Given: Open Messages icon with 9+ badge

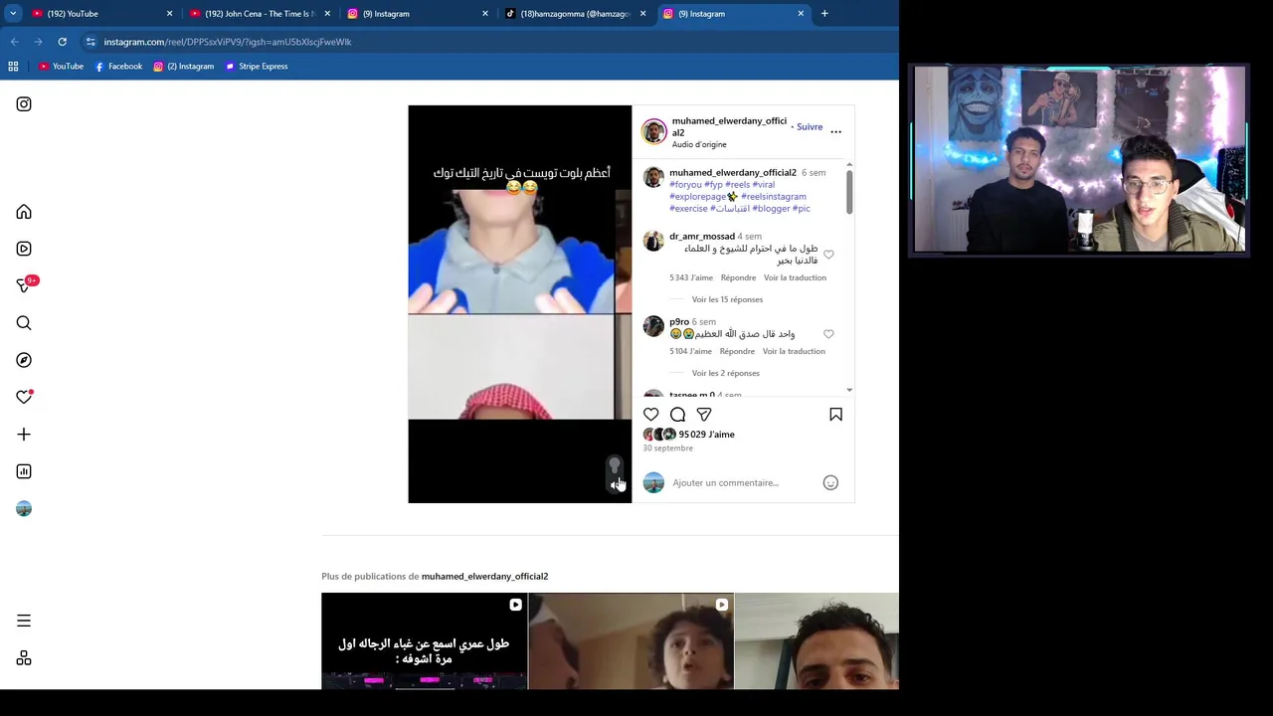Looking at the screenshot, I should coord(24,285).
